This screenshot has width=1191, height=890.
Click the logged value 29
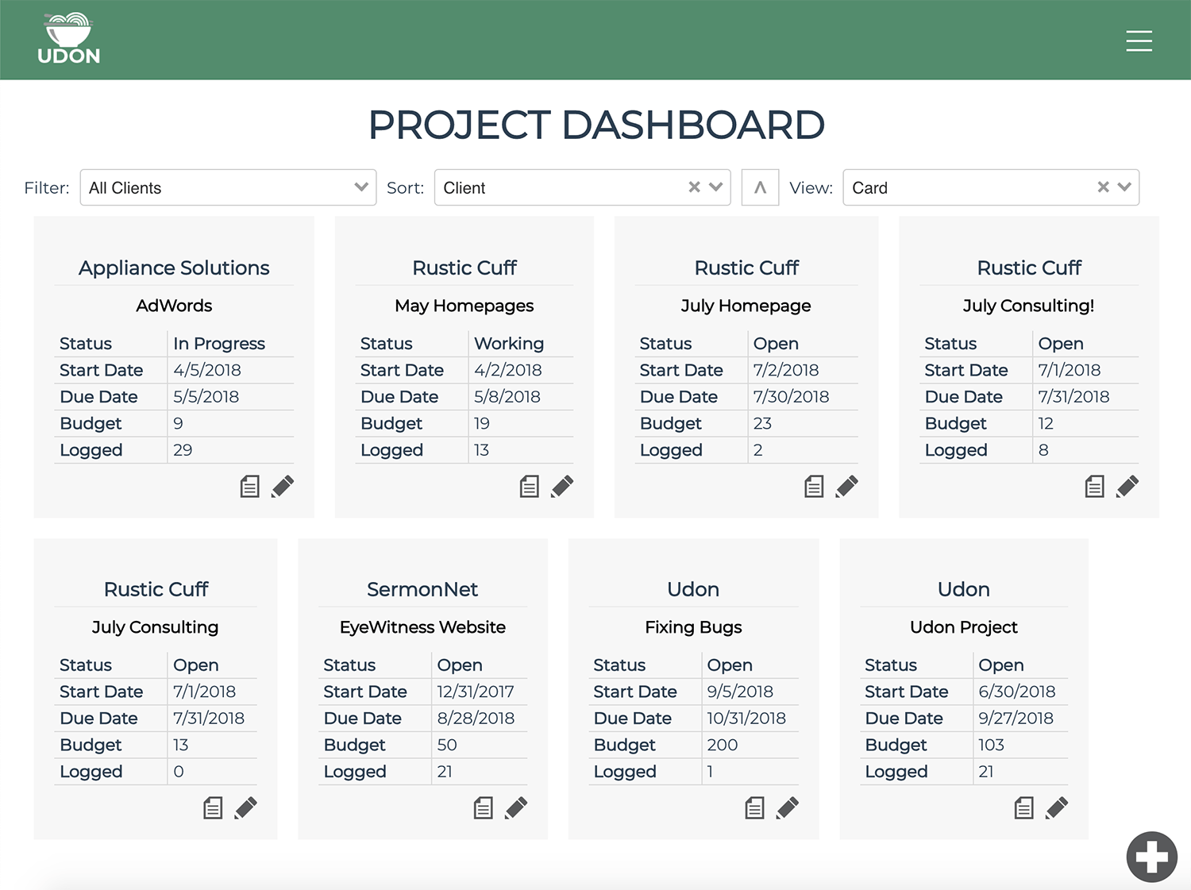(x=183, y=450)
